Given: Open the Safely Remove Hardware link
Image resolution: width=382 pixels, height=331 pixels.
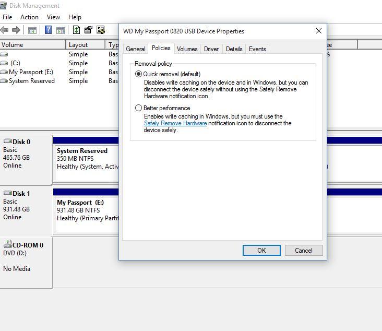Looking at the screenshot, I should 175,123.
